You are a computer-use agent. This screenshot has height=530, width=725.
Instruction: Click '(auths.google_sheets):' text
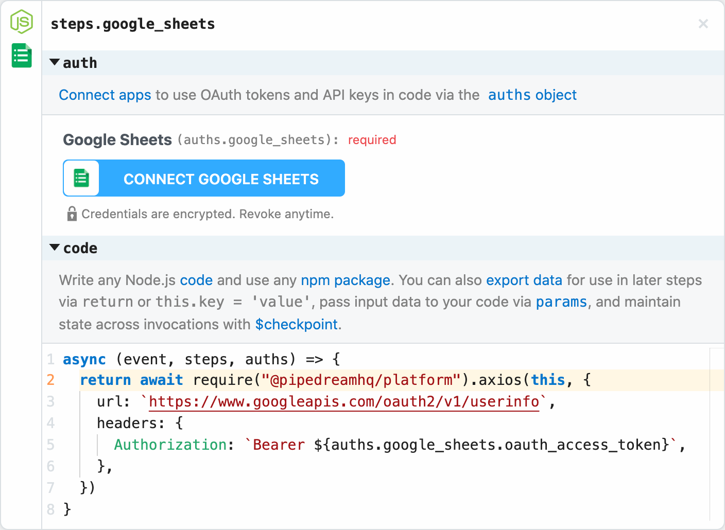[x=258, y=140]
